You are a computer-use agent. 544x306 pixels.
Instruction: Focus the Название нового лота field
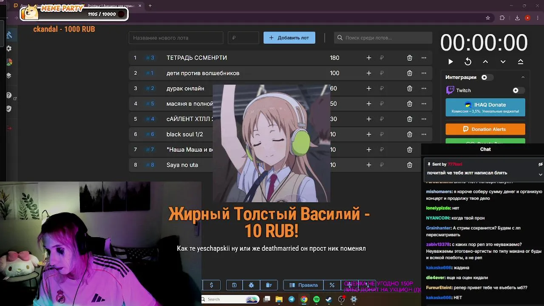(x=176, y=38)
